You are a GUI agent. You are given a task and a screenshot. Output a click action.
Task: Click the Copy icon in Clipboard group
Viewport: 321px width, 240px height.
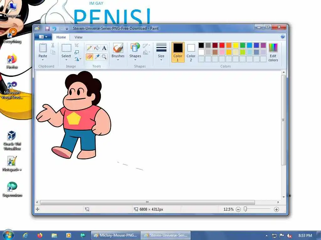(x=53, y=52)
